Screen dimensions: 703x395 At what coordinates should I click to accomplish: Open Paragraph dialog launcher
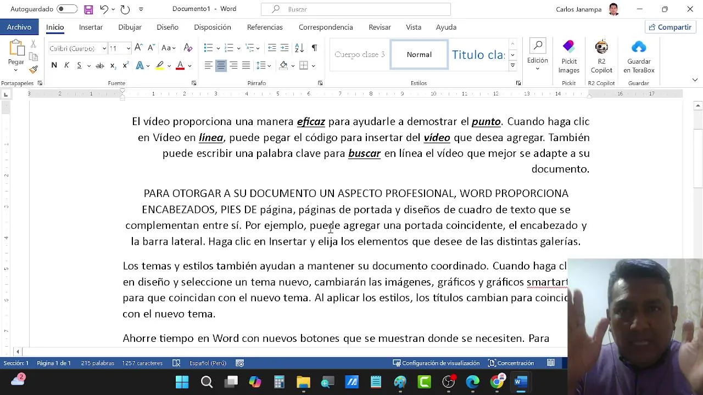tap(320, 83)
